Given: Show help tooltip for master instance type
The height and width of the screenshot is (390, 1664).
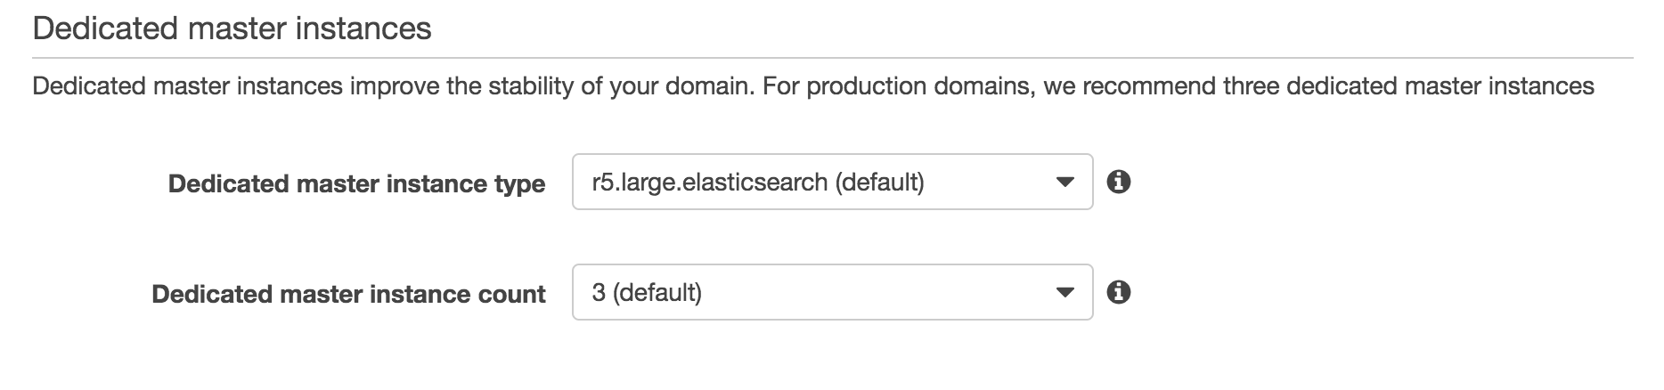Looking at the screenshot, I should [x=1118, y=183].
